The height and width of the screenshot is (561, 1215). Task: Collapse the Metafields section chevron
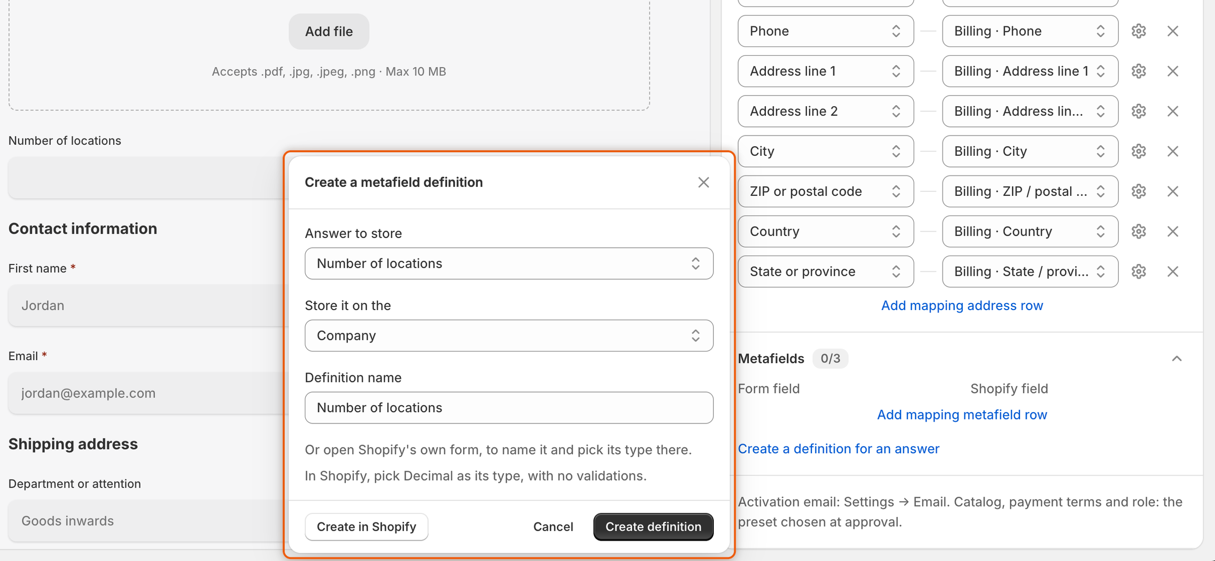tap(1177, 358)
